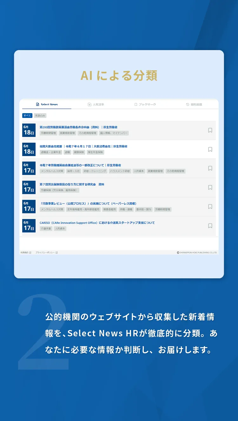
Task: Open the 閲覧履歴 tab
Action: (194, 104)
